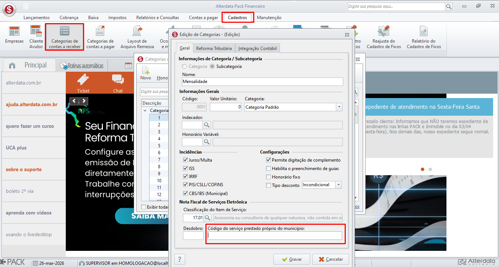The height and width of the screenshot is (267, 499).
Task: Open Layout de Arquivo Remessa
Action: 137,37
